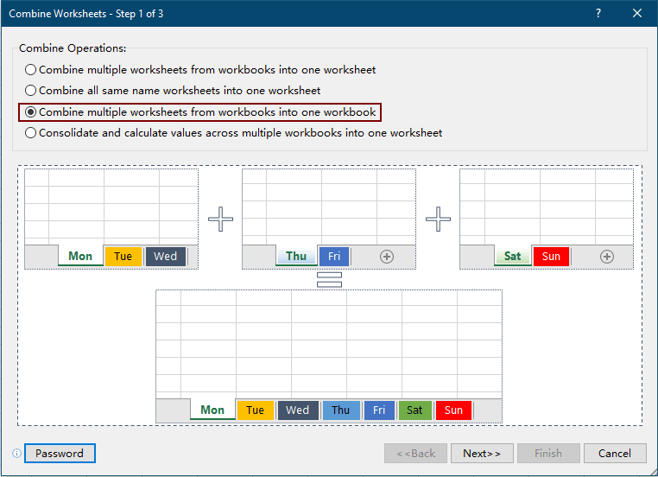Click the blue info icon beside Password
Image resolution: width=658 pixels, height=477 pixels.
tap(16, 454)
